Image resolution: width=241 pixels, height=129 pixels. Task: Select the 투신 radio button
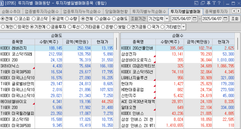pyautogui.click(x=70, y=27)
